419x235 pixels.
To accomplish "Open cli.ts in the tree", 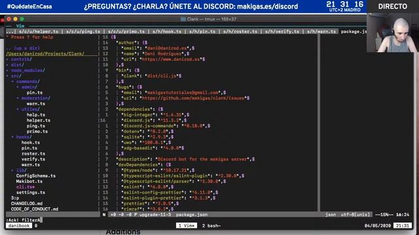I will (25, 187).
